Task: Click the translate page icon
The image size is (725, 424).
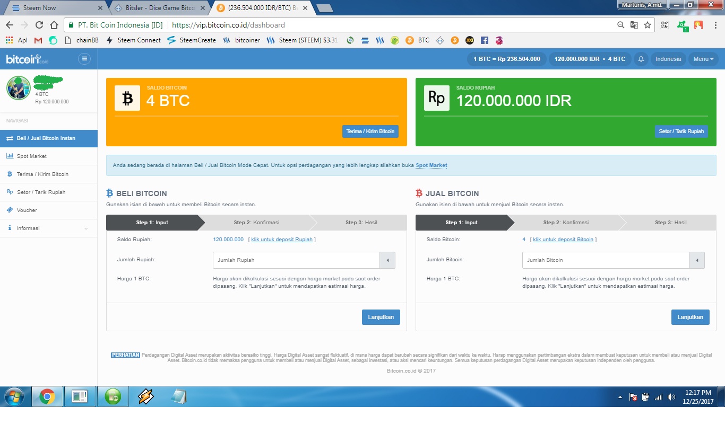Action: (634, 25)
